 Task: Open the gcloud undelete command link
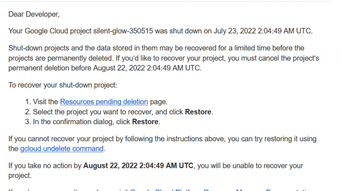click(x=62, y=149)
